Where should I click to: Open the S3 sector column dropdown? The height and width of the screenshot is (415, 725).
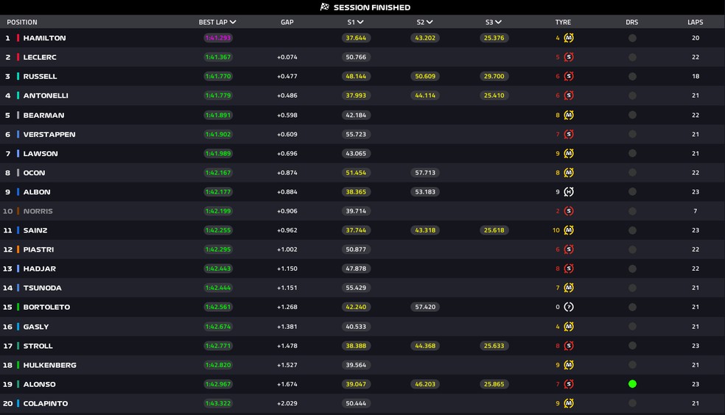[494, 22]
